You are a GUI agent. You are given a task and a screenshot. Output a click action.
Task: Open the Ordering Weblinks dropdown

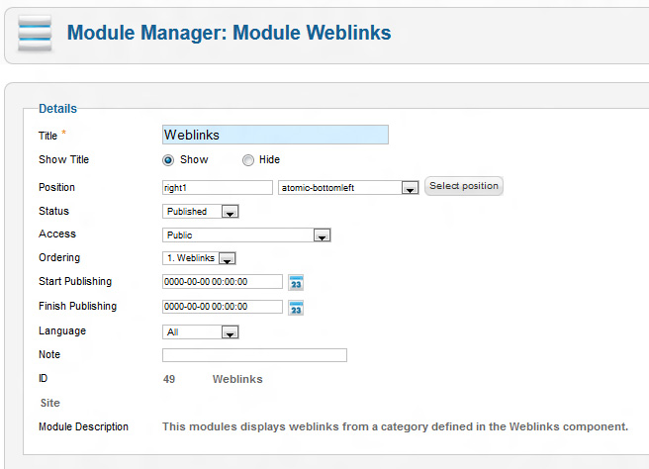226,259
